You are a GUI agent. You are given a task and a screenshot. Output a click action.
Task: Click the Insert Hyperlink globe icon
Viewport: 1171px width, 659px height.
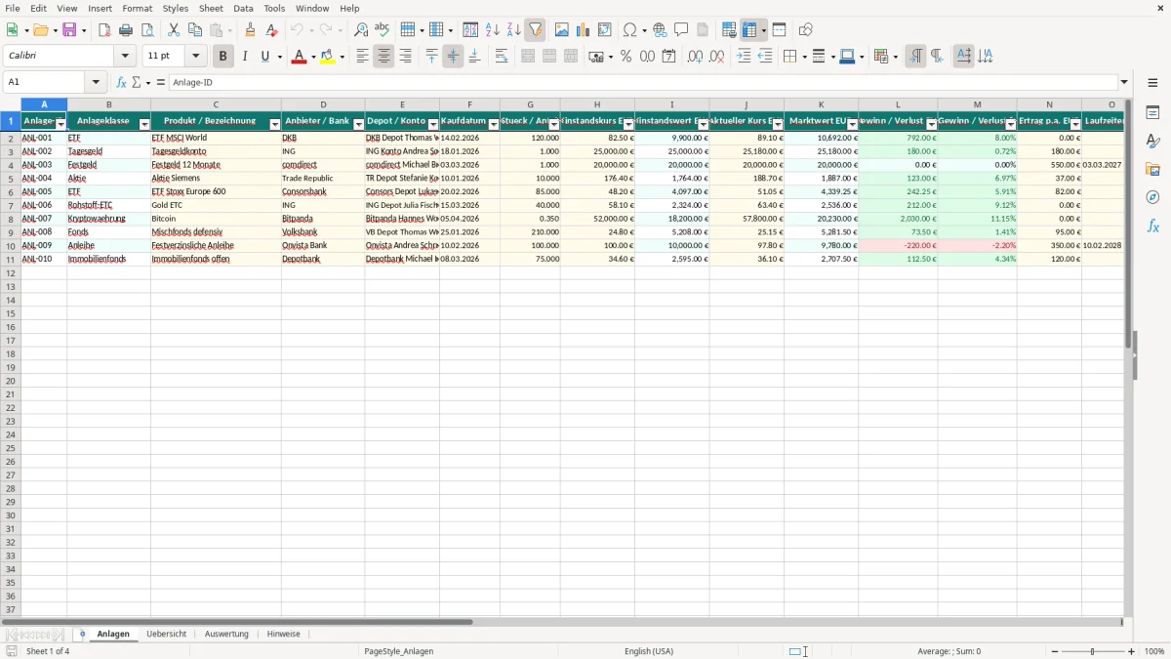660,30
